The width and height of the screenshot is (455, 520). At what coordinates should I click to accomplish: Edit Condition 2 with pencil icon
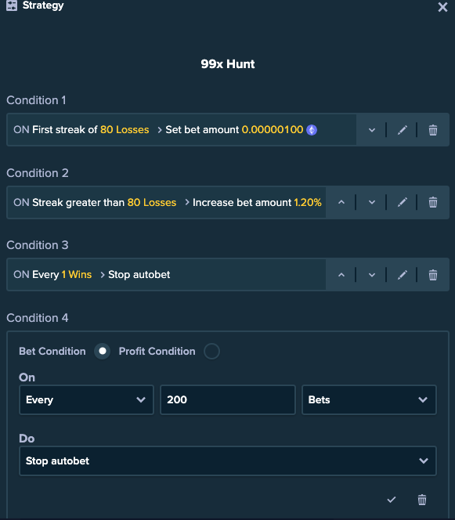point(403,202)
